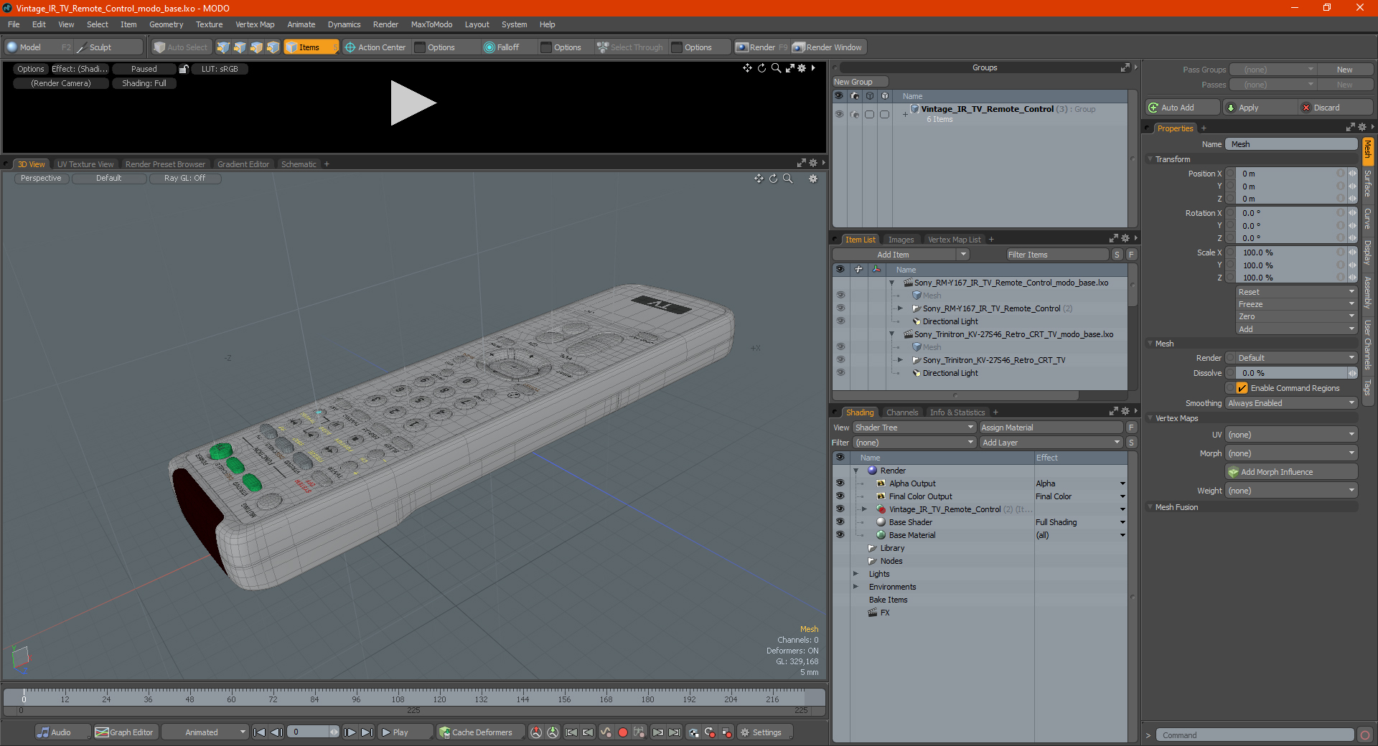Open the Graph Editor
Viewport: 1378px width, 746px height.
click(125, 732)
